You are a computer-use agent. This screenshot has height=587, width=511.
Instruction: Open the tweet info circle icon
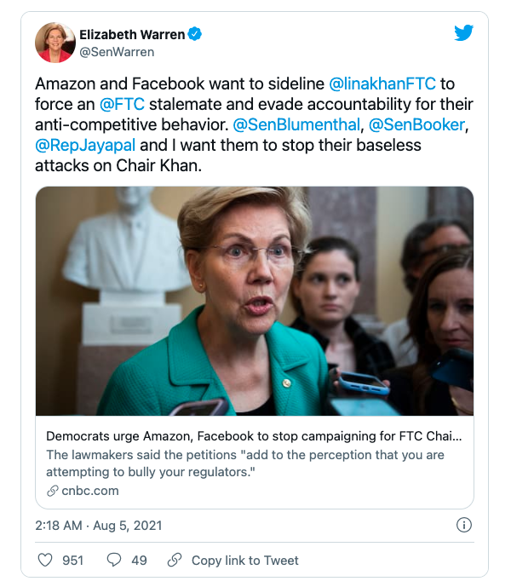[464, 525]
